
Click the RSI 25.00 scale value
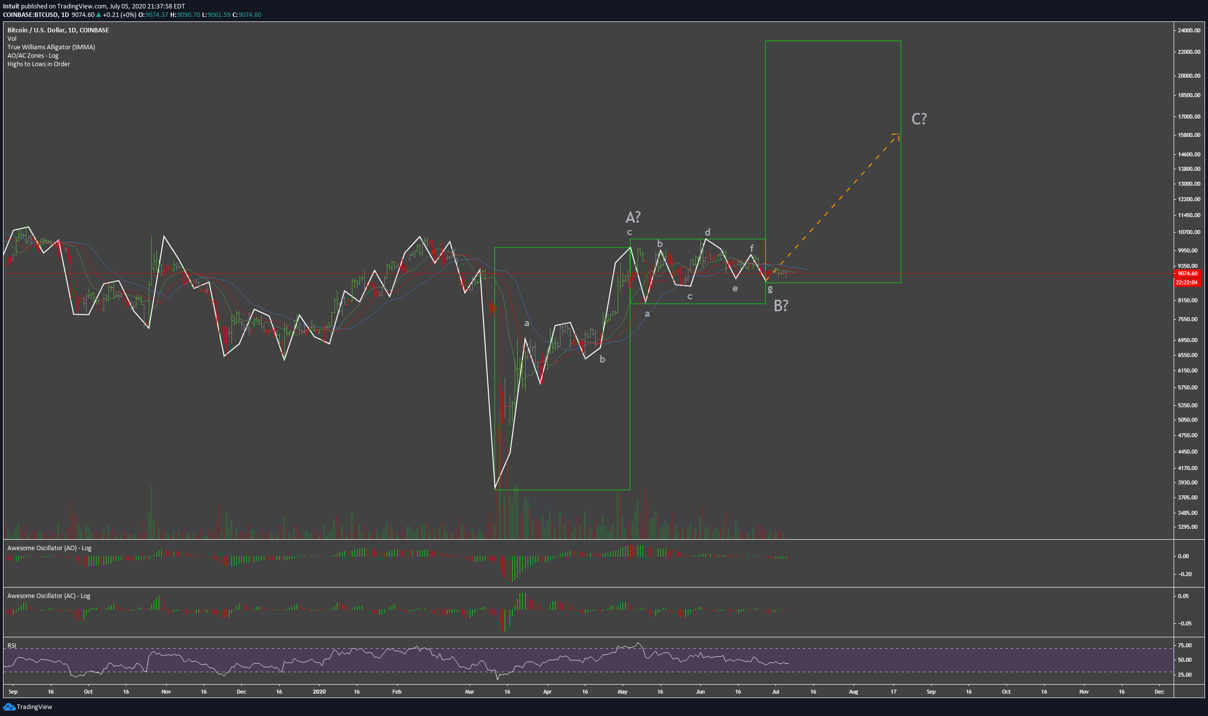click(1185, 675)
